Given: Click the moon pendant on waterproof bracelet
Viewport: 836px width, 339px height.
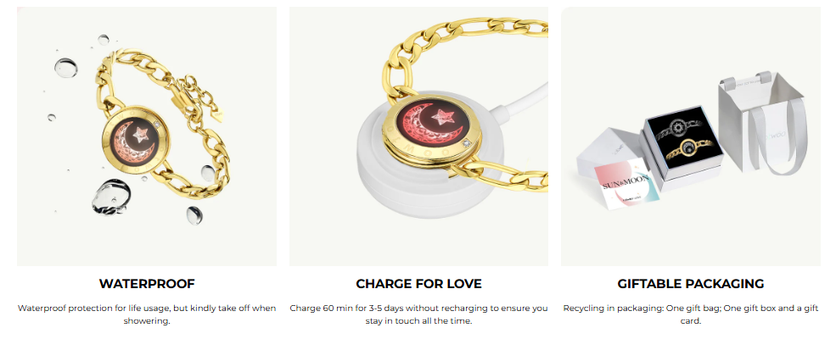Looking at the screenshot, I should [x=136, y=140].
